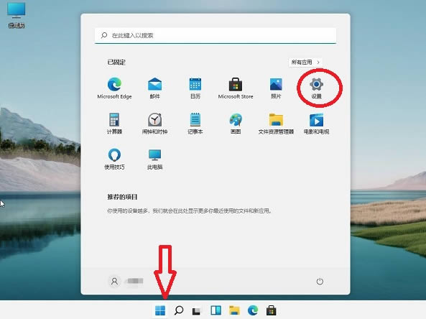Viewport: 426px width, 319px height.
Task: Click the 所有应用 all apps button
Action: tap(305, 63)
